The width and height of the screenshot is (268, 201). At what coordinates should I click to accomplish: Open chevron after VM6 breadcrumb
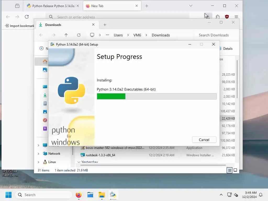click(x=147, y=35)
